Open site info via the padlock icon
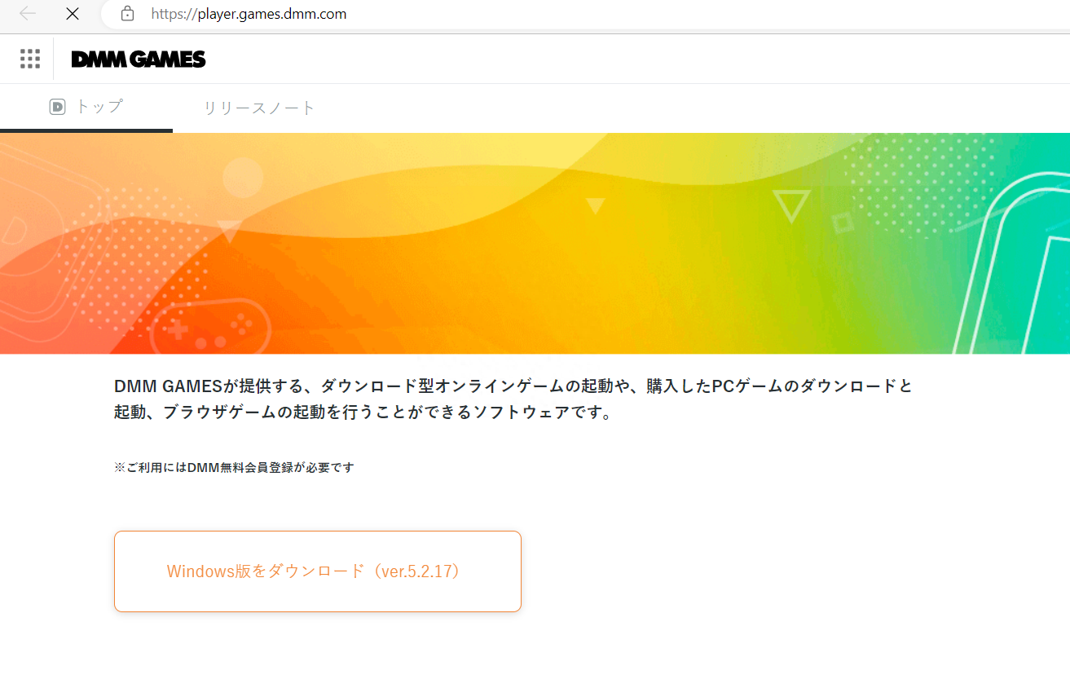1070x697 pixels. point(127,14)
